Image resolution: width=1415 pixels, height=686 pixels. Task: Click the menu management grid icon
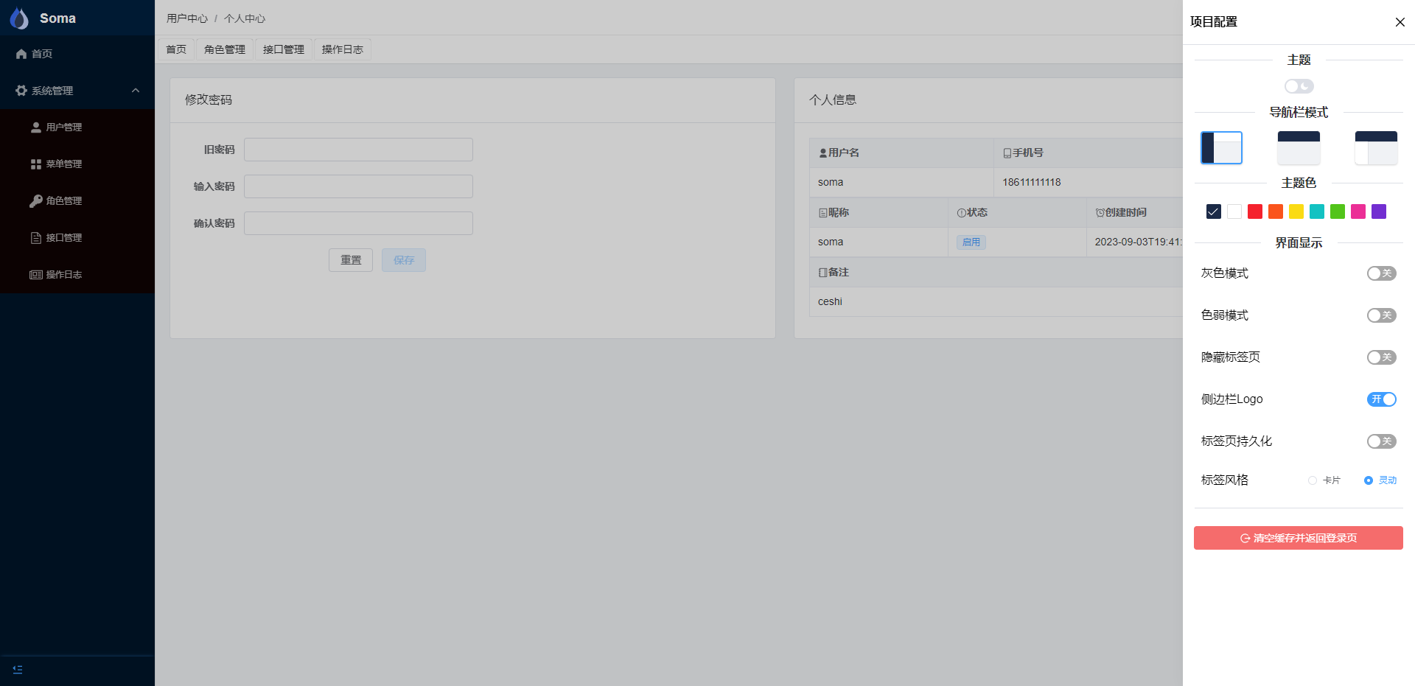(35, 164)
